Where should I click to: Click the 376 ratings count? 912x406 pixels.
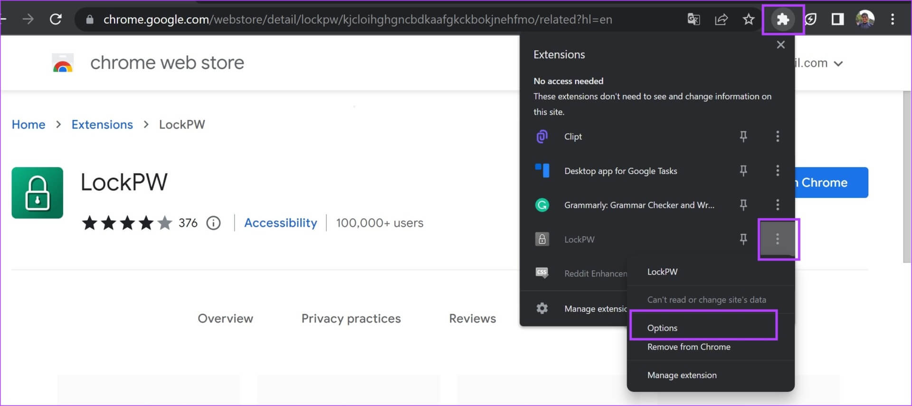188,223
